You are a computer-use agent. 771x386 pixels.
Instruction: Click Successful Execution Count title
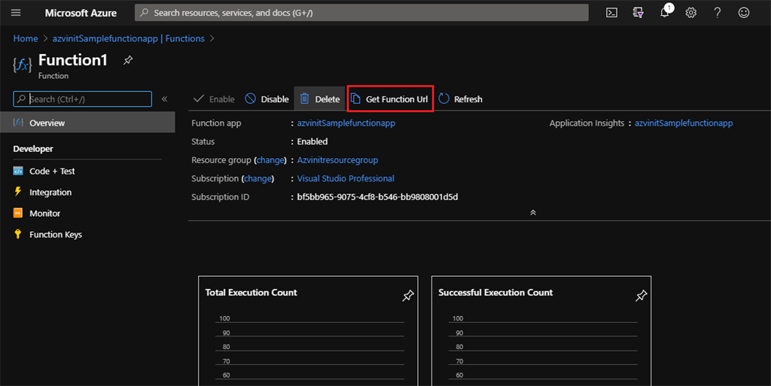point(495,292)
